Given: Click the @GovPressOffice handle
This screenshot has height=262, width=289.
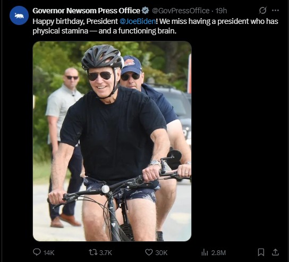Looking at the screenshot, I should pyautogui.click(x=181, y=11).
